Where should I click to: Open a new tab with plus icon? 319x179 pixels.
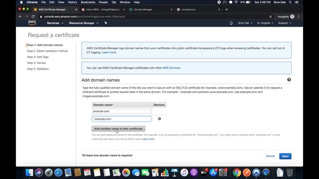point(226,9)
